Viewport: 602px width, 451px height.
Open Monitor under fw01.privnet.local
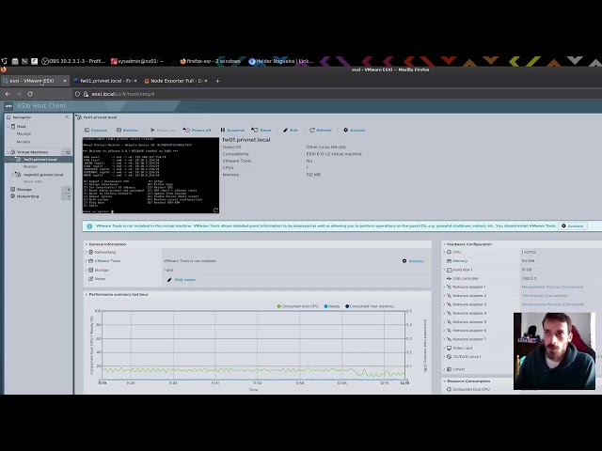30,167
